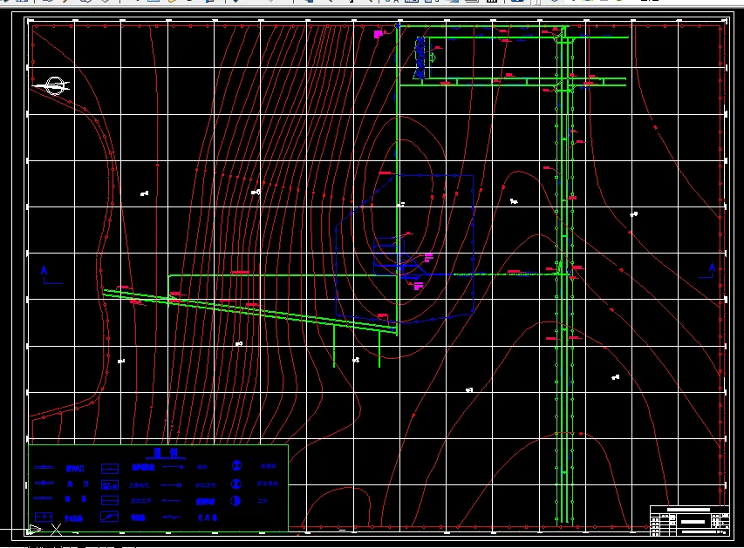Select the drawing title block table

tap(689, 520)
